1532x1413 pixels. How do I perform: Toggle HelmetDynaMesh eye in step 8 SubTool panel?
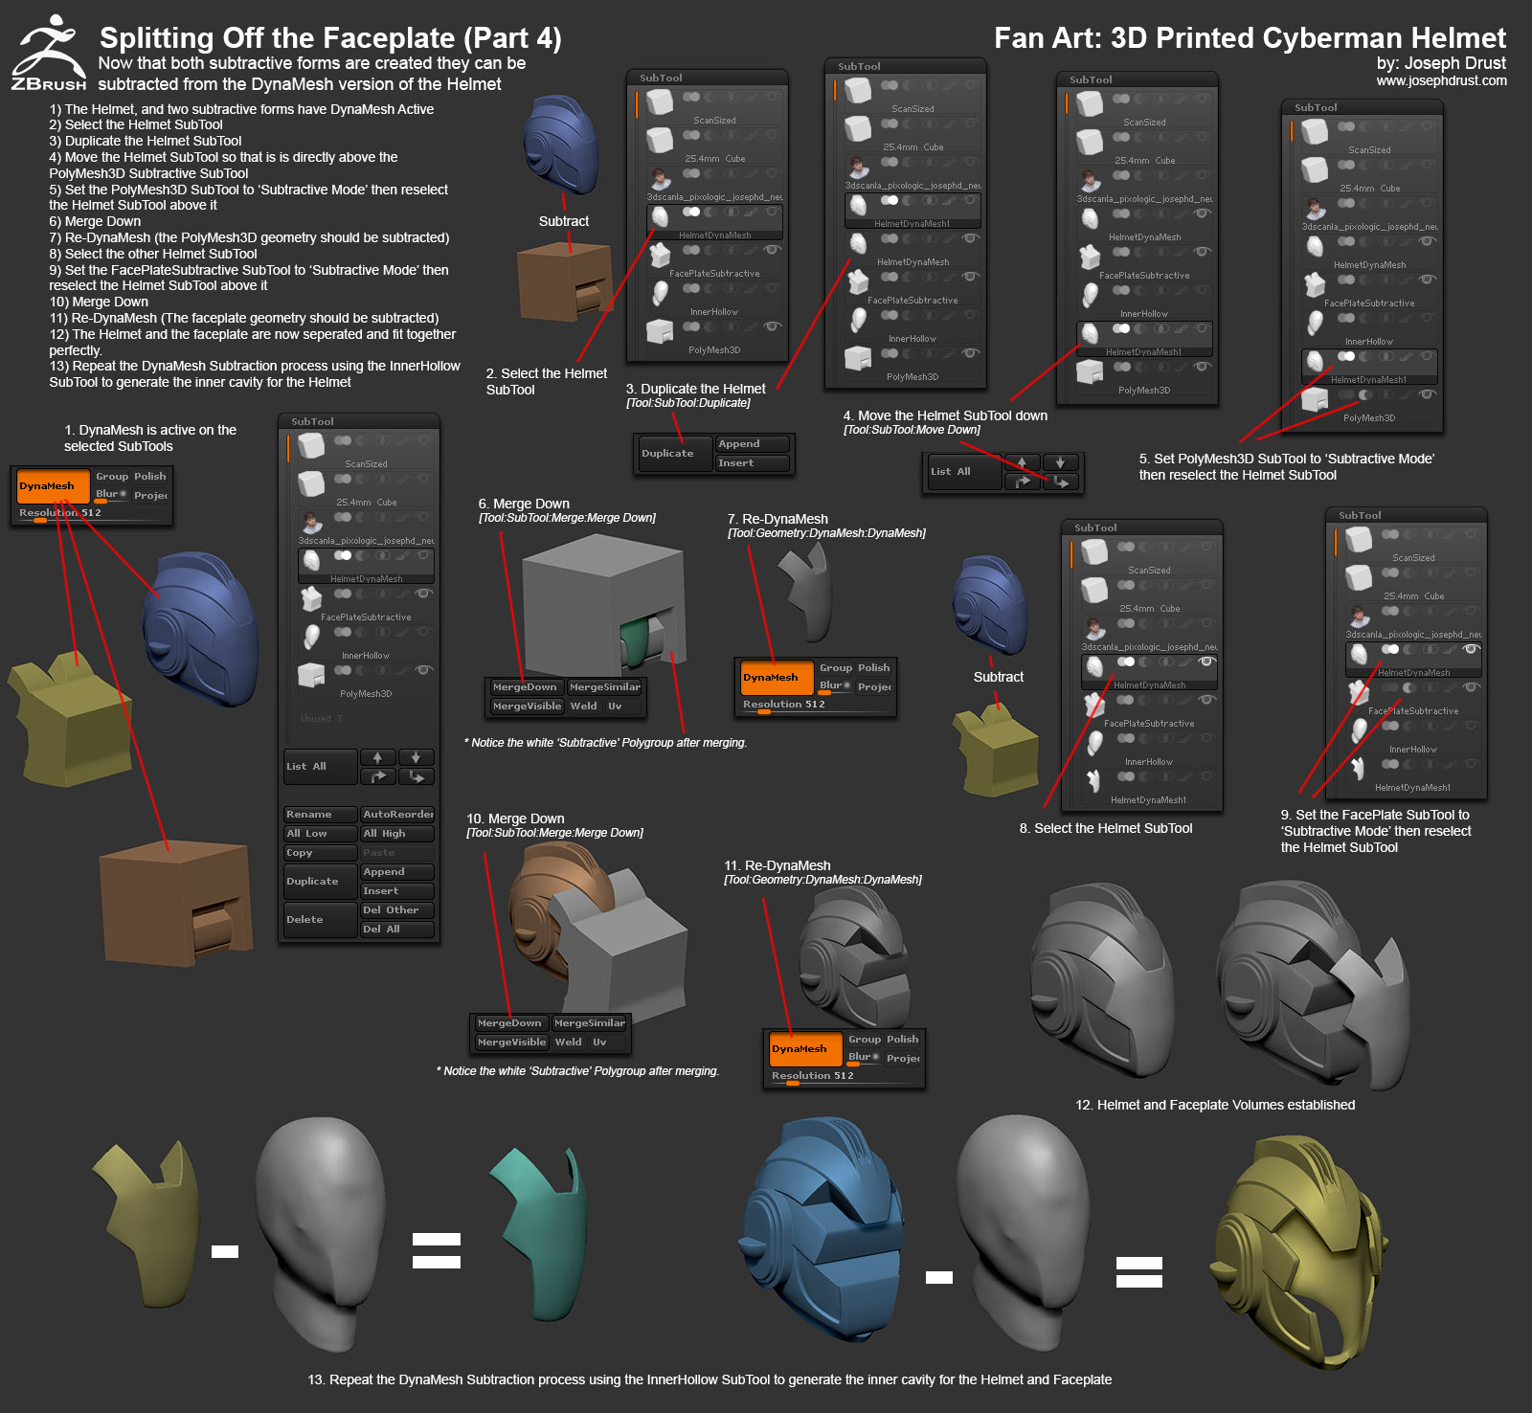pos(1206,662)
